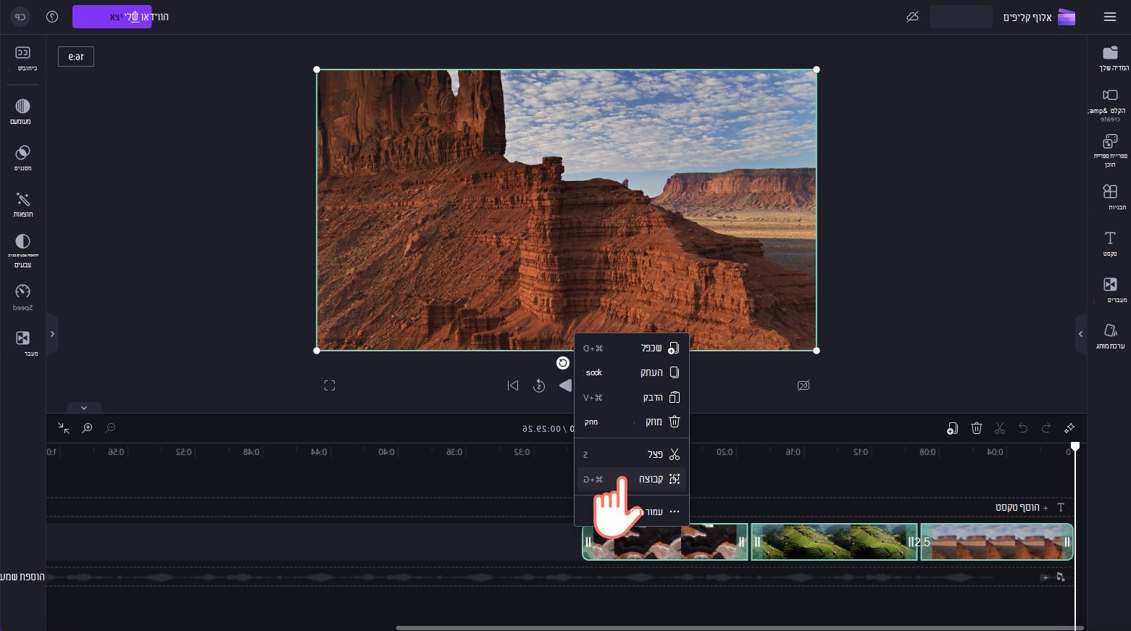Open the Record & create tab

1110,105
